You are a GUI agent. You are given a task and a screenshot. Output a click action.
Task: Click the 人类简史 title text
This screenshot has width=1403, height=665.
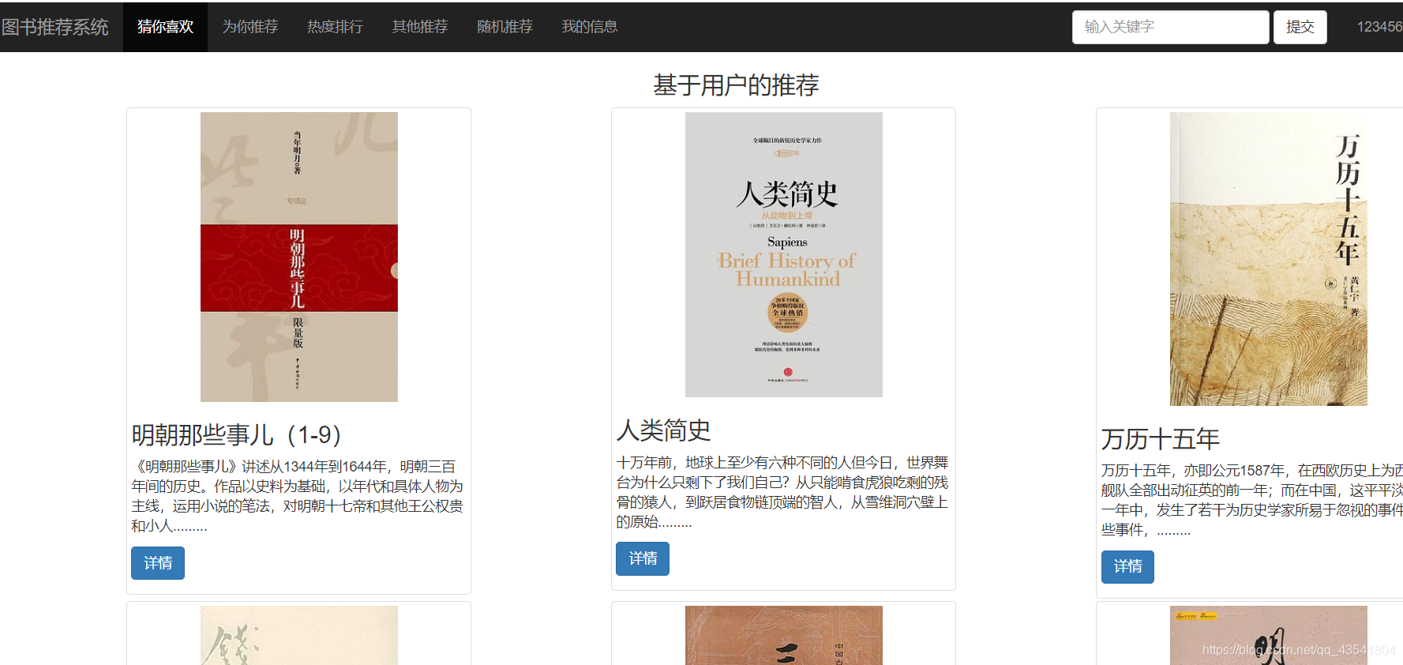[x=664, y=430]
